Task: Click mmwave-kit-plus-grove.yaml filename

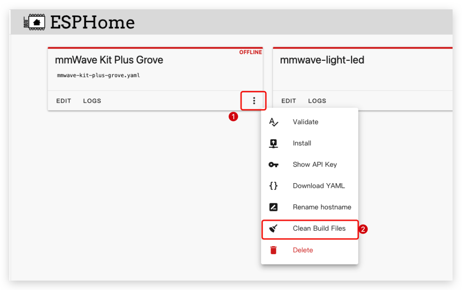Action: click(99, 75)
